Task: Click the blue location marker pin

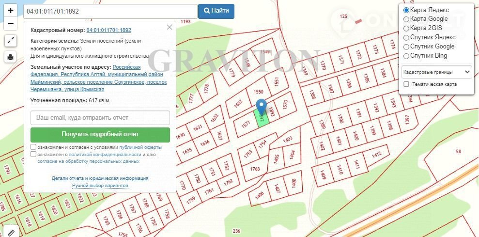Action: coord(262,107)
